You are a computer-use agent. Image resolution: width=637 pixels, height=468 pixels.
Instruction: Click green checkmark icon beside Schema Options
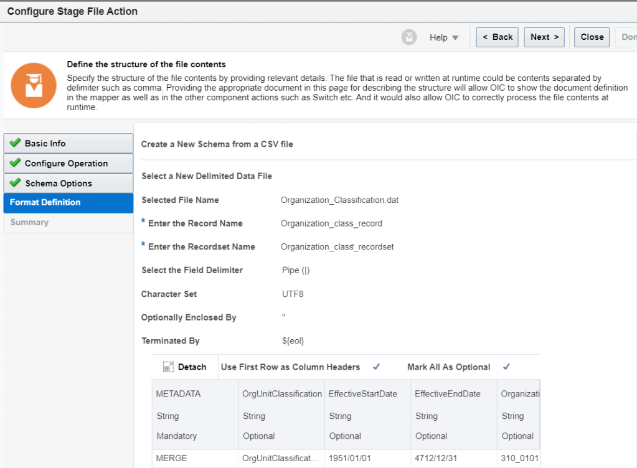pos(16,183)
